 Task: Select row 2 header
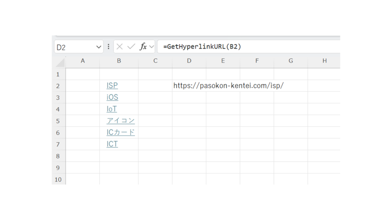(x=58, y=86)
